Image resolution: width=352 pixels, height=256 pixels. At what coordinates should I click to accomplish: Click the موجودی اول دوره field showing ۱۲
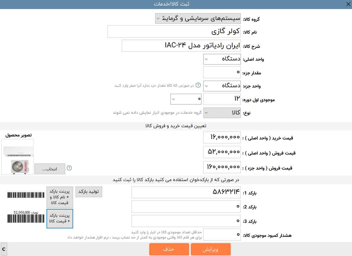(x=222, y=99)
